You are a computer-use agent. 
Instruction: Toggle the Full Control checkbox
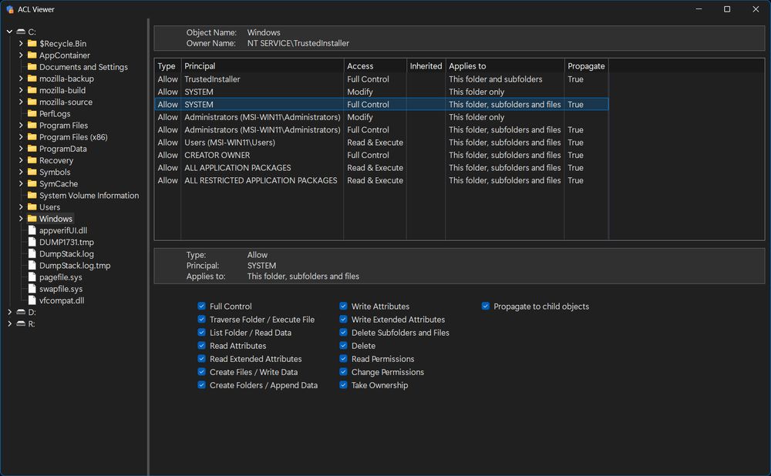pyautogui.click(x=201, y=306)
